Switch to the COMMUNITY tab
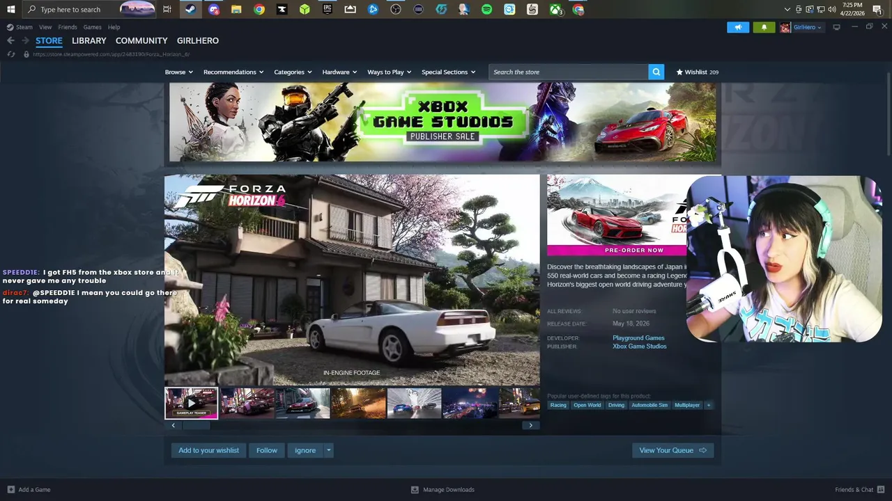This screenshot has width=892, height=501. pyautogui.click(x=141, y=40)
